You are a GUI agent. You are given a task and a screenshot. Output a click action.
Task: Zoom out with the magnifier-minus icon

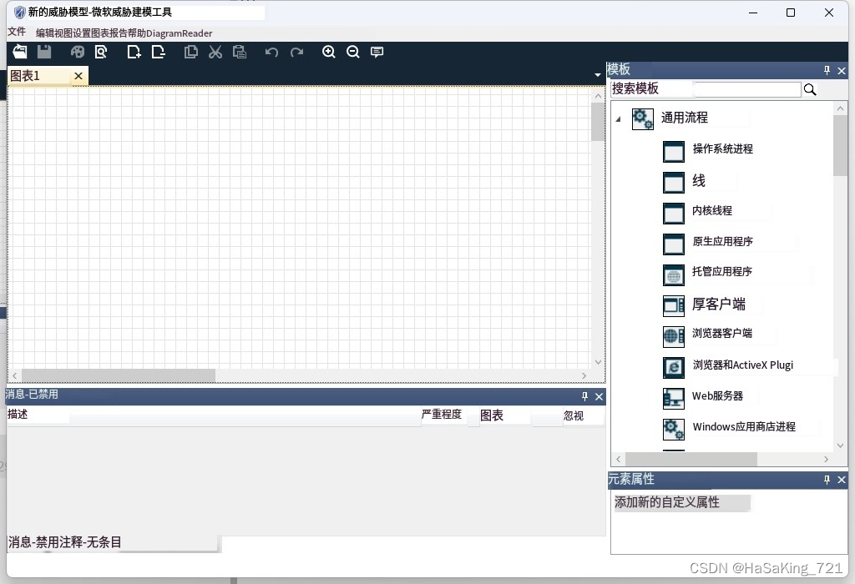[353, 52]
